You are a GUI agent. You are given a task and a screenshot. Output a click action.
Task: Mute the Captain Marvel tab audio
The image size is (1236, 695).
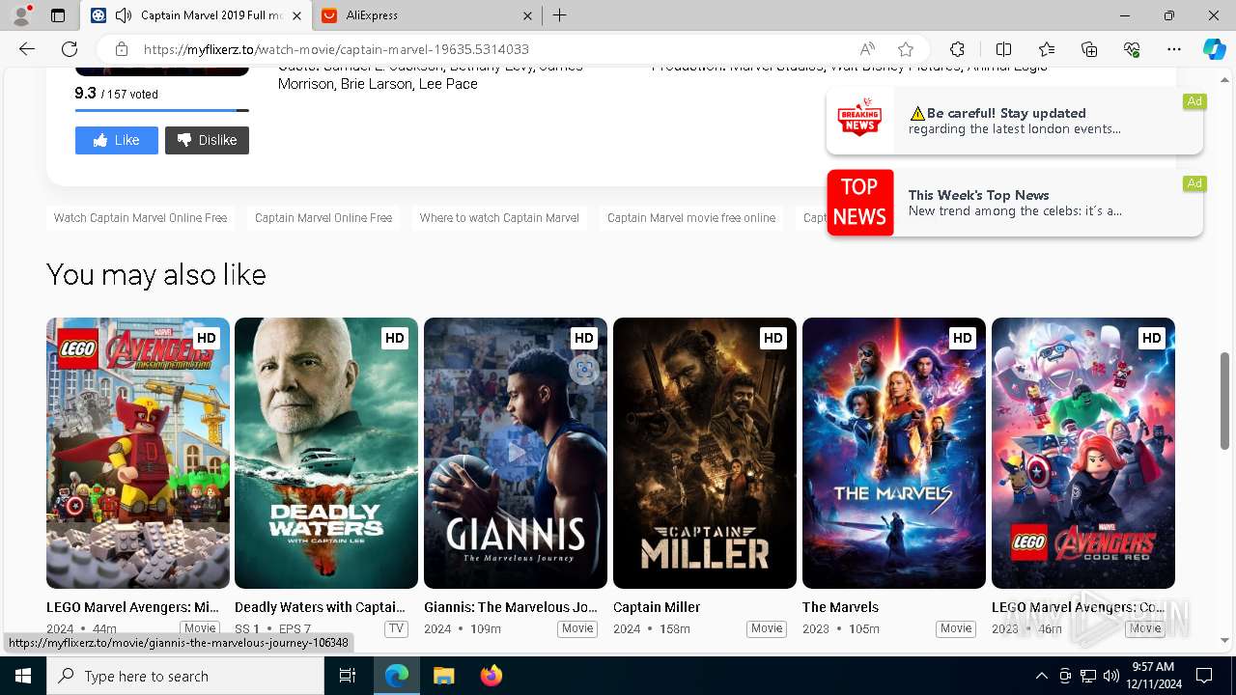click(x=124, y=15)
